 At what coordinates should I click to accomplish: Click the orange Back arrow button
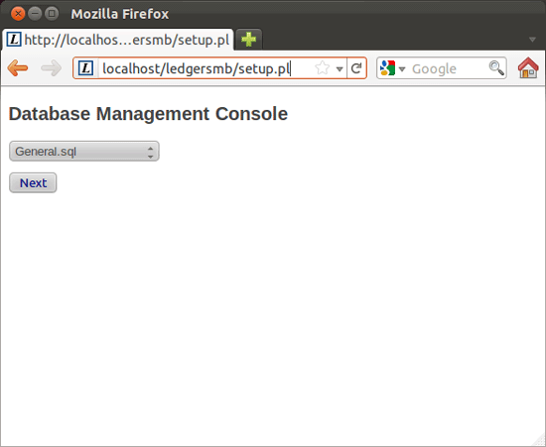(x=18, y=67)
